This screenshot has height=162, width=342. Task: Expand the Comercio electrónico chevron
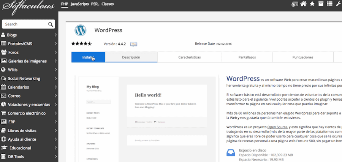pos(56,113)
